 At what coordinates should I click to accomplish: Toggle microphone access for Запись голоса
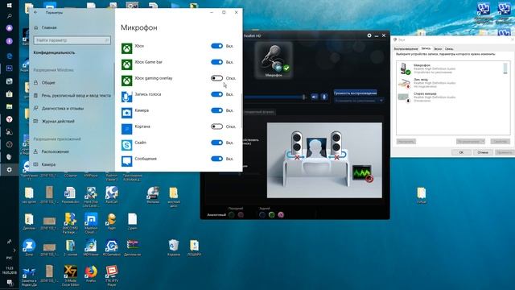pos(216,94)
